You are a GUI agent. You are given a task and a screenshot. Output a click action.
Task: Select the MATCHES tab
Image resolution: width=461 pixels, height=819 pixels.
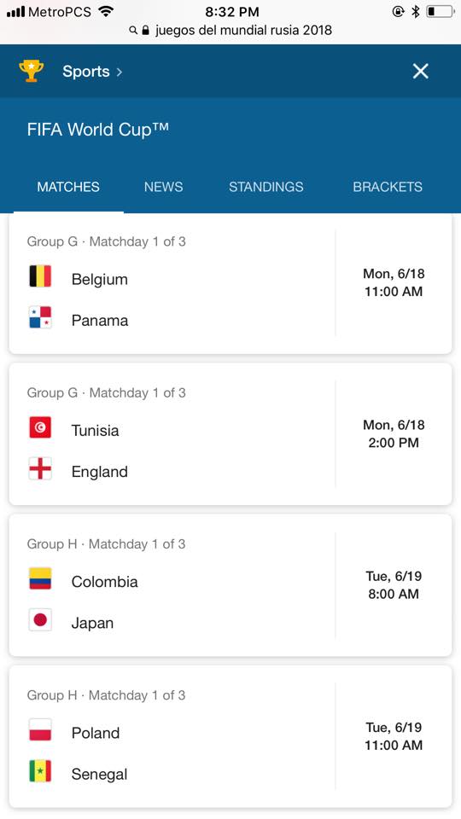click(x=68, y=187)
